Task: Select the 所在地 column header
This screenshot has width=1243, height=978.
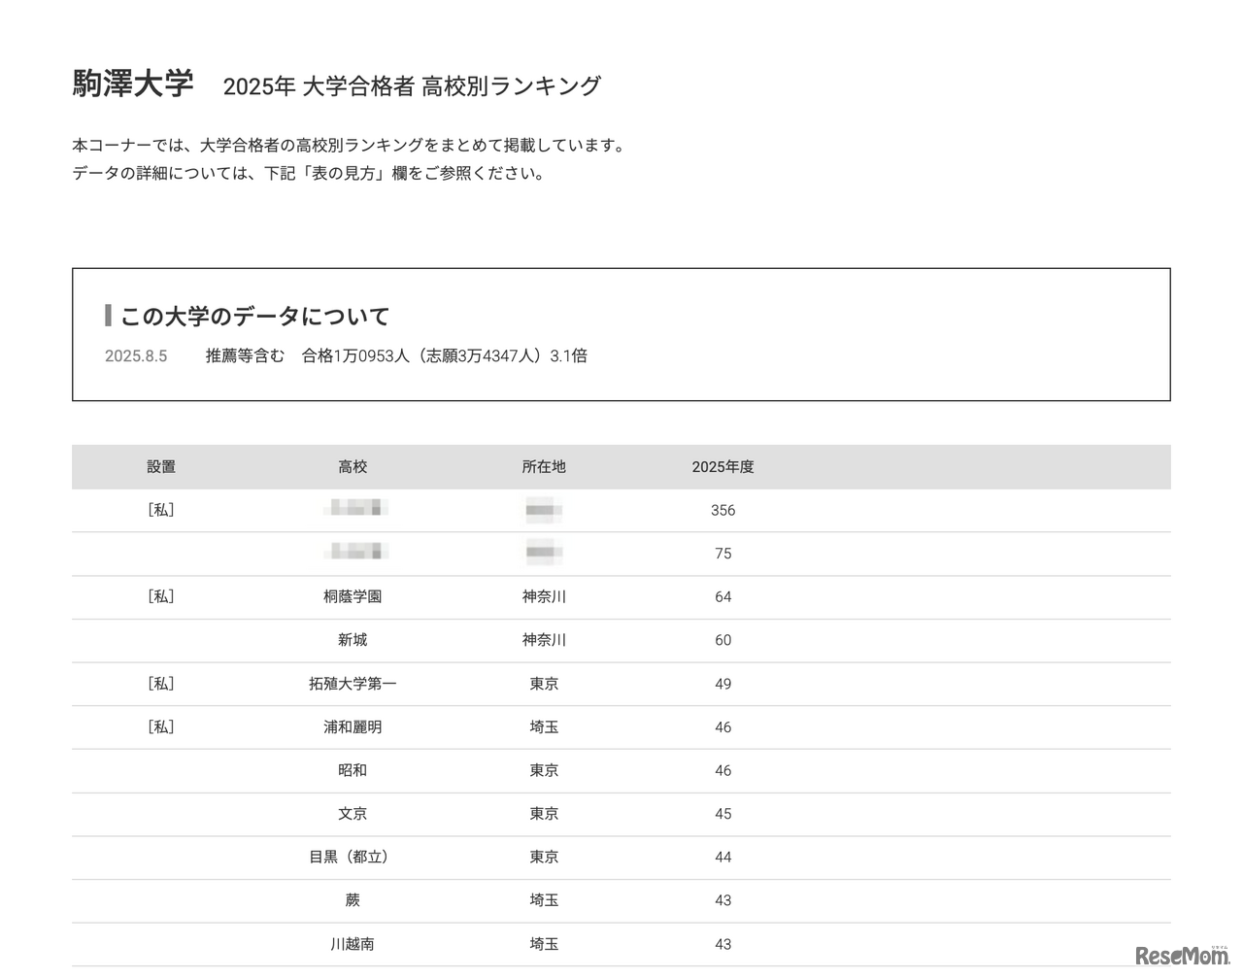Action: click(x=544, y=467)
